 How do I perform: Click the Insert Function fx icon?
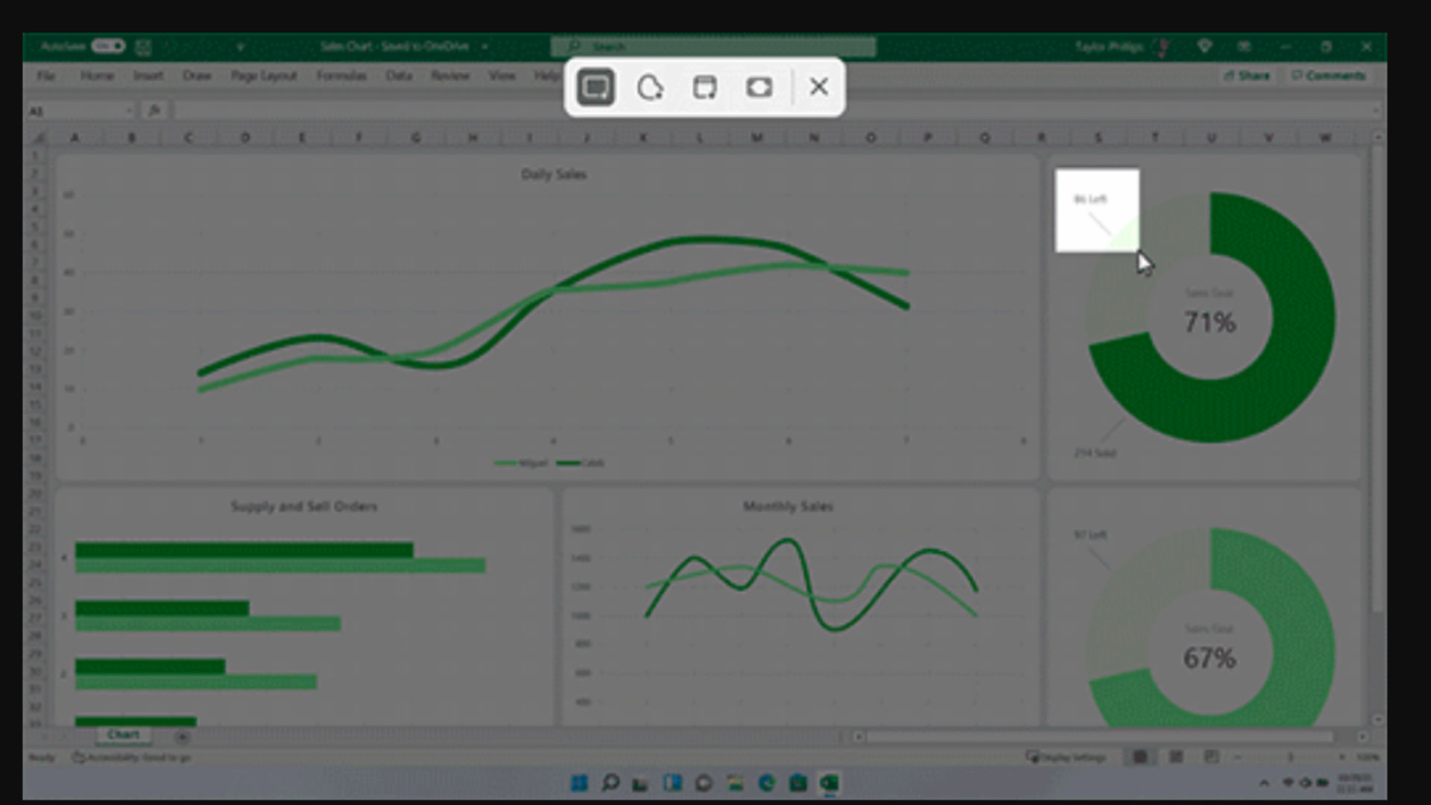pyautogui.click(x=154, y=111)
